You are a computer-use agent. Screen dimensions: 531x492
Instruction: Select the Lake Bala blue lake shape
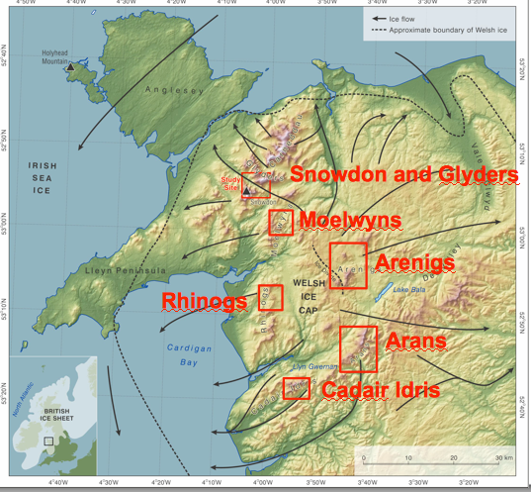(384, 292)
